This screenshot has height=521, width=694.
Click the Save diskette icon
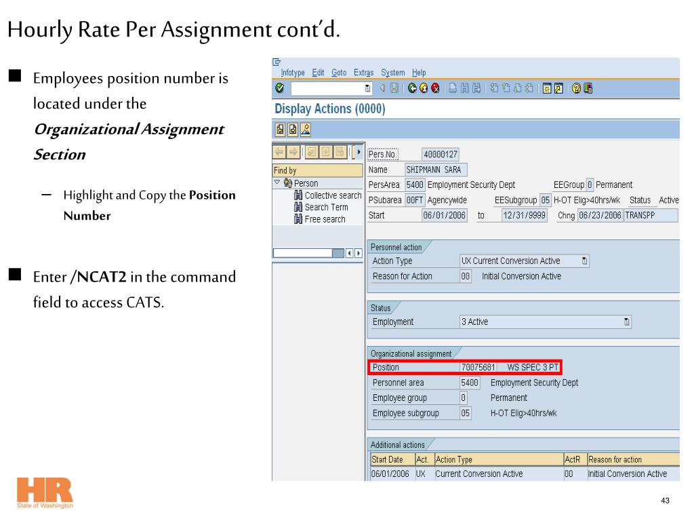[x=394, y=88]
